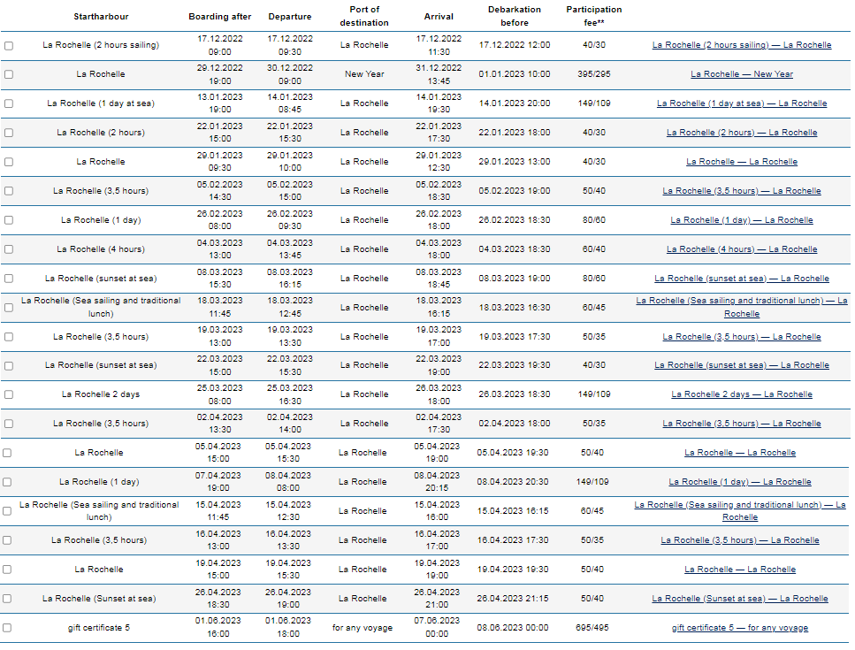The image size is (855, 650).
Task: Tick the checkbox for La Rochelle (1 day) on 26.02.2023
Action: coord(8,219)
